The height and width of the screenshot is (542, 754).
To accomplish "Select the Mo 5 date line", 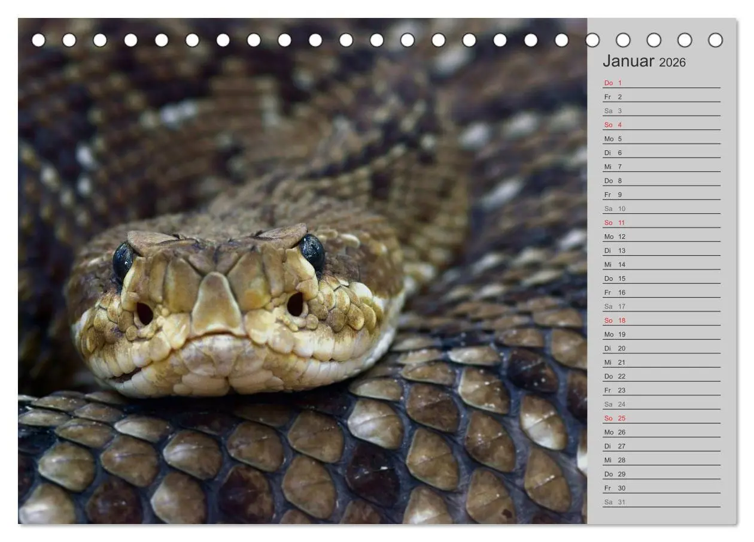I will coord(661,139).
